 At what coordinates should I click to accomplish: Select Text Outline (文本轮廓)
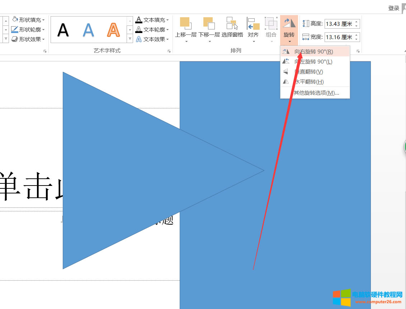[151, 29]
